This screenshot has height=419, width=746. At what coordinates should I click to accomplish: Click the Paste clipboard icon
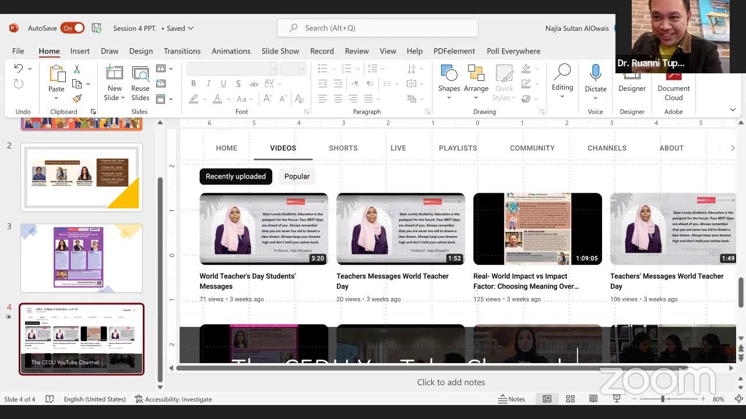point(57,74)
